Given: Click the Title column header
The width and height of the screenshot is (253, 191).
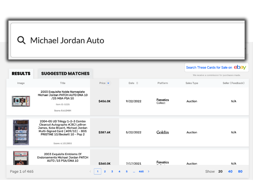Looking at the screenshot, I should coord(63,83).
